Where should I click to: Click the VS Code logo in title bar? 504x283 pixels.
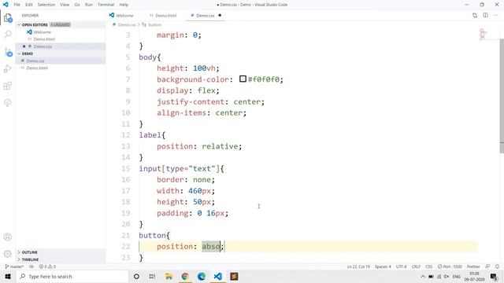tap(6, 5)
